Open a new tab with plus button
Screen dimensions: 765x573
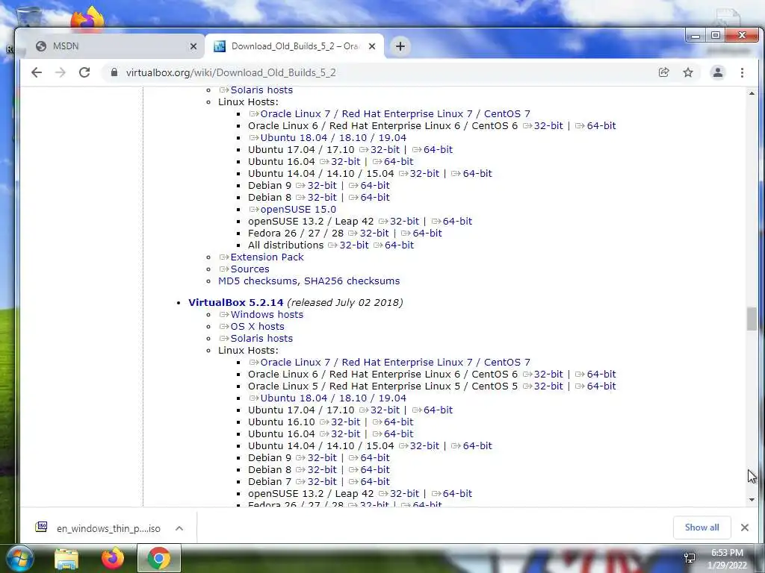(x=400, y=46)
